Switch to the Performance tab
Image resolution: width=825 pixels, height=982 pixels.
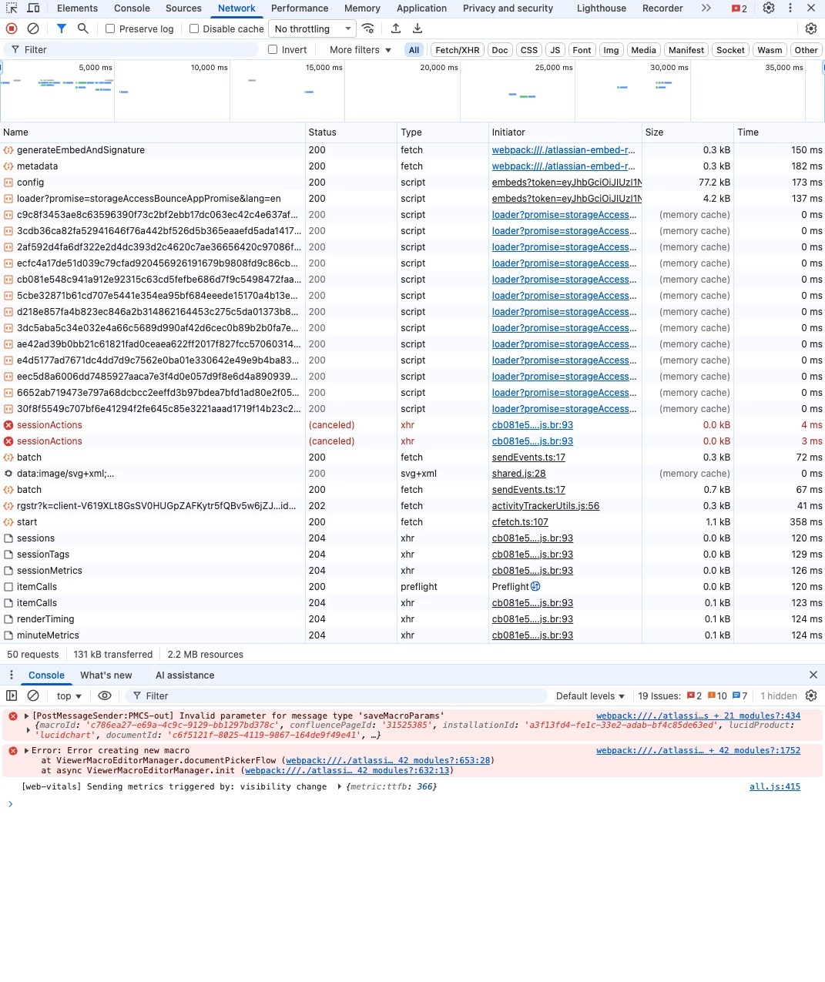pyautogui.click(x=300, y=8)
